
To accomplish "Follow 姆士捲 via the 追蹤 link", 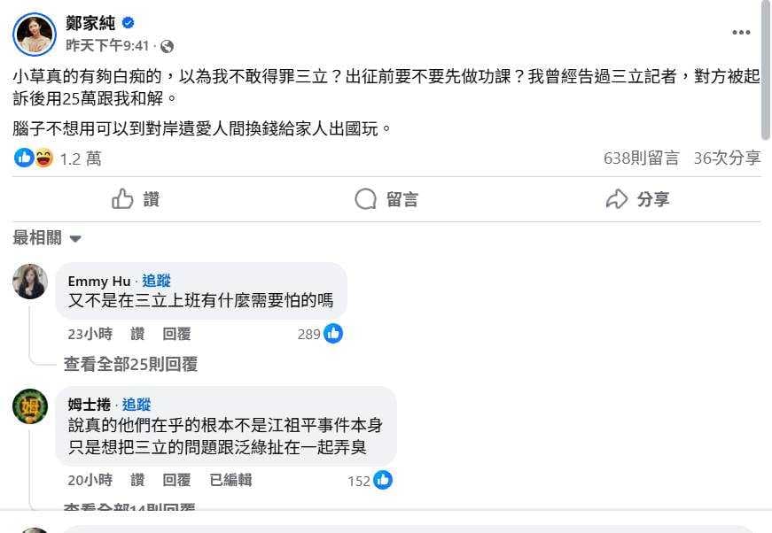I will coord(136,405).
